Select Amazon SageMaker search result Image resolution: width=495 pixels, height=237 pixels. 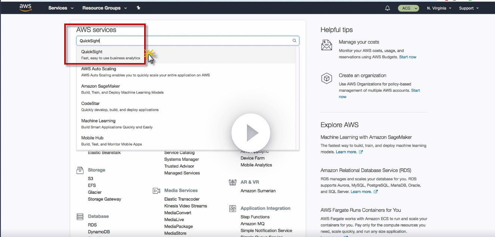click(x=186, y=89)
